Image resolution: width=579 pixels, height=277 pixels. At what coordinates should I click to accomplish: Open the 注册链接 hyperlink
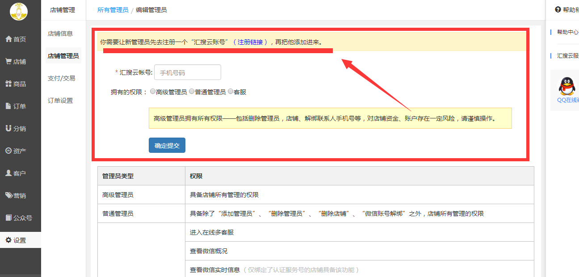(x=250, y=42)
